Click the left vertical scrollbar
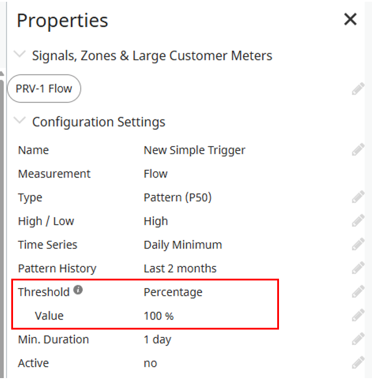The width and height of the screenshot is (372, 384). click(2, 228)
